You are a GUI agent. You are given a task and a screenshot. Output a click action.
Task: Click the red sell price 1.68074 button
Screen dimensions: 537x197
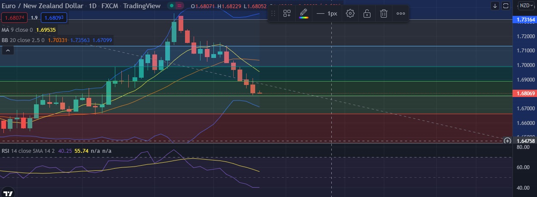click(15, 18)
